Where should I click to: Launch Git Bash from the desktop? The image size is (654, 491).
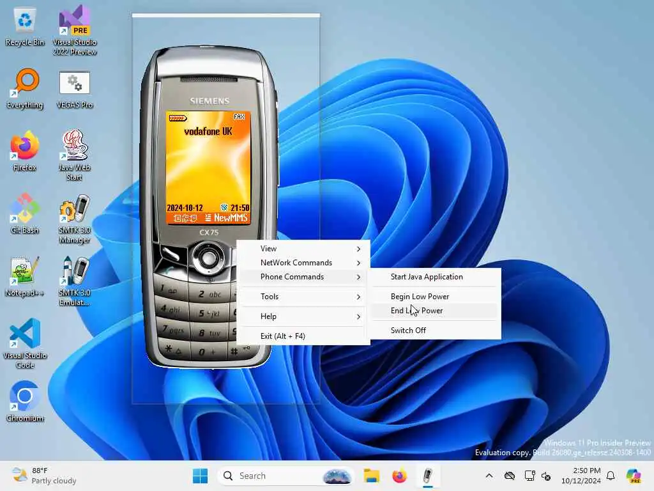(25, 214)
